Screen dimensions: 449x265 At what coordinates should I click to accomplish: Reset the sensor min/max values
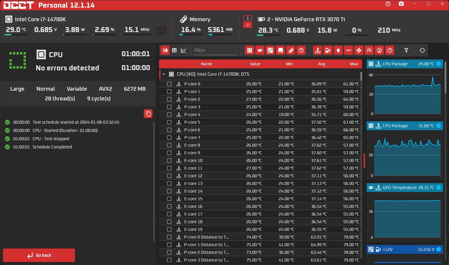422,50
